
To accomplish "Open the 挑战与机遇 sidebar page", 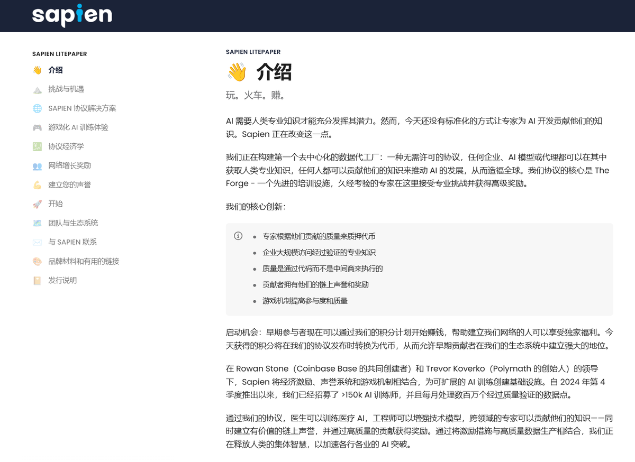I will click(x=66, y=89).
